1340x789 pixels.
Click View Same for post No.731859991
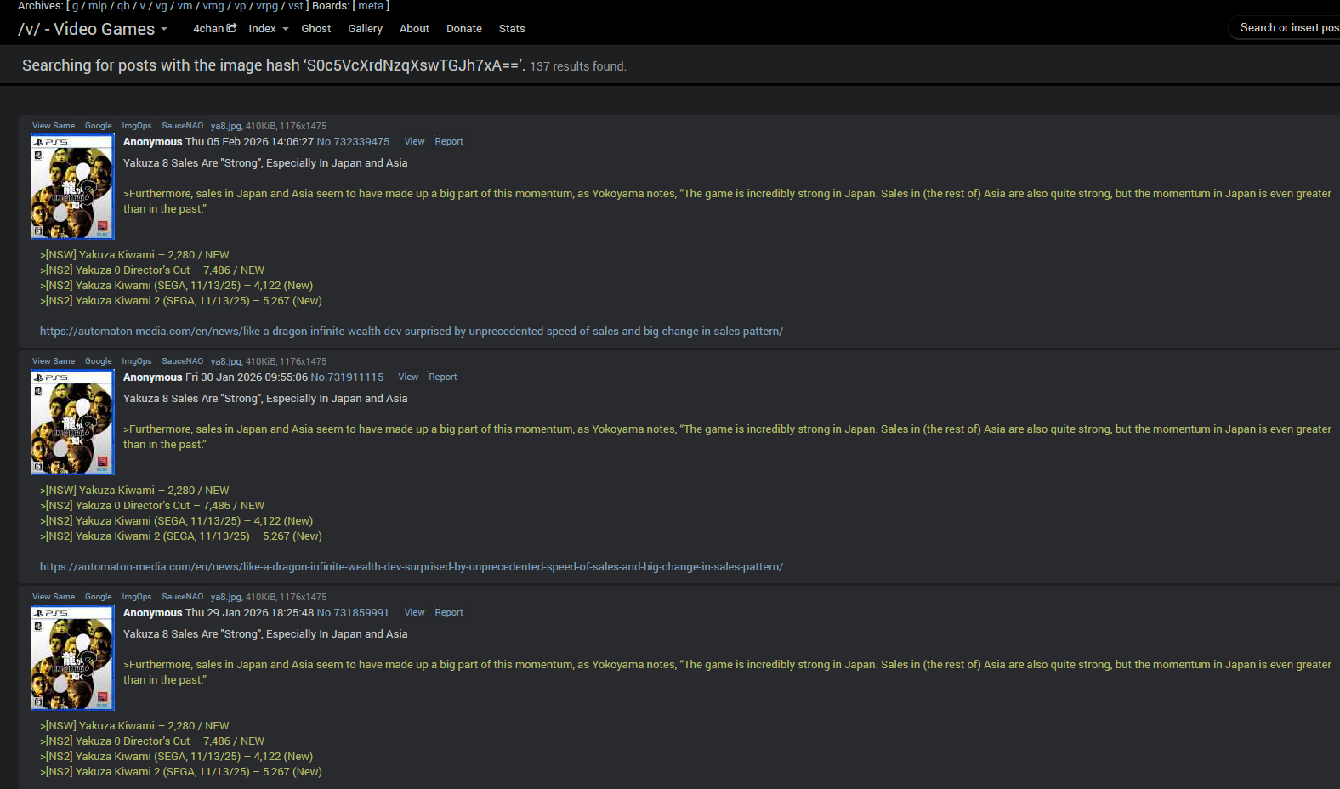click(54, 597)
